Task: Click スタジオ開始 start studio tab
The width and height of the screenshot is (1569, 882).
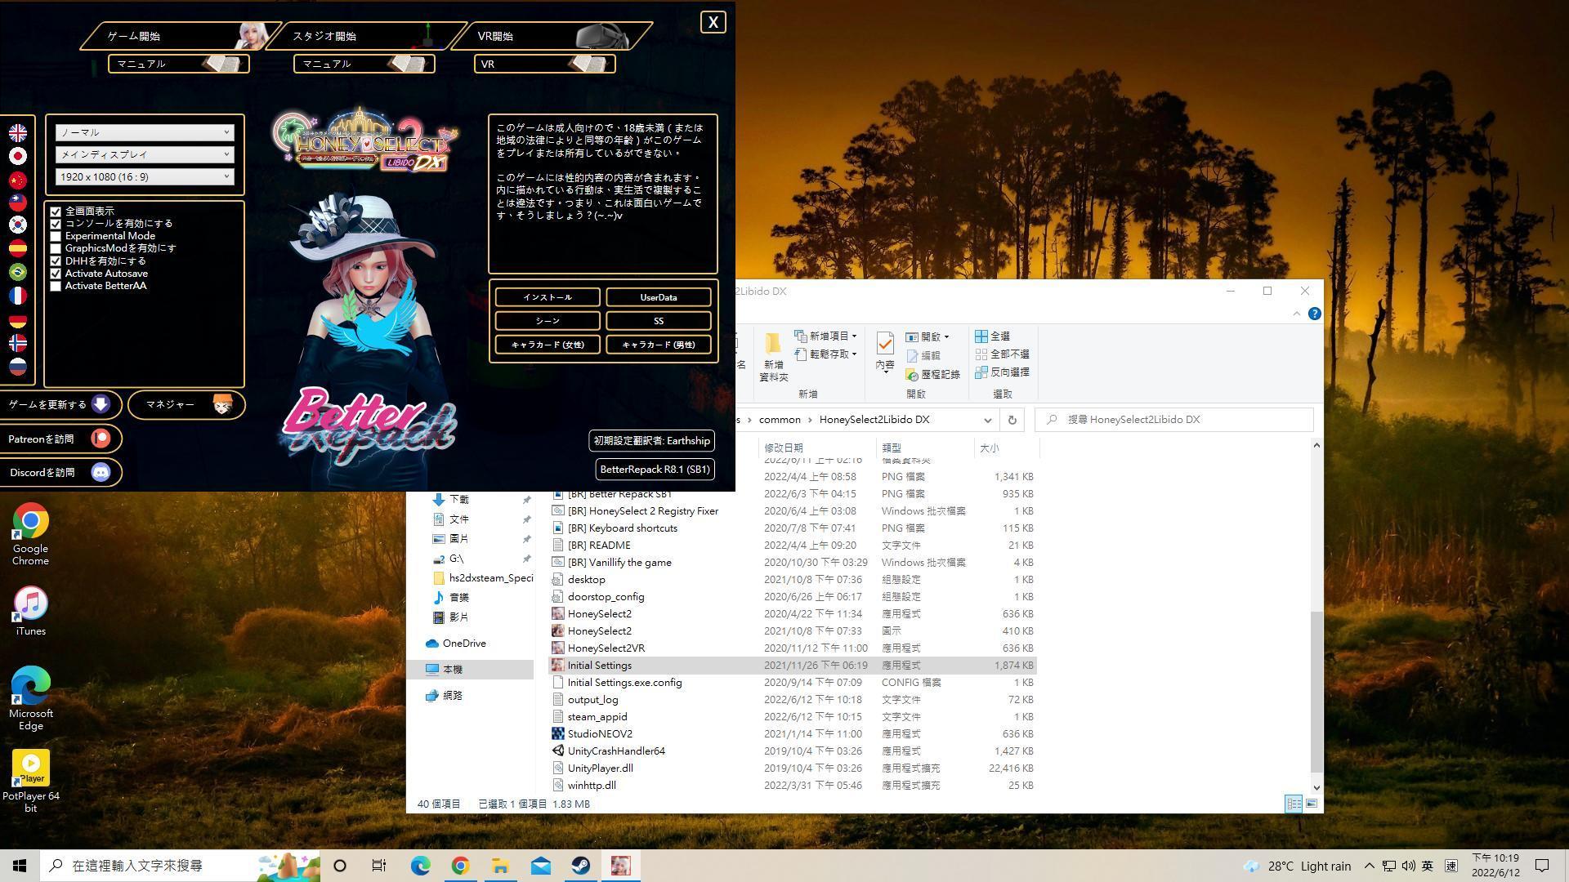Action: click(366, 36)
